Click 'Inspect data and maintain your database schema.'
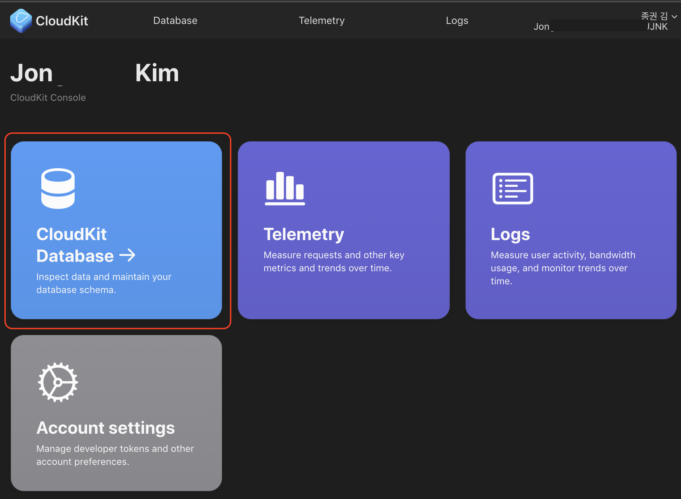The width and height of the screenshot is (681, 499). click(x=104, y=283)
